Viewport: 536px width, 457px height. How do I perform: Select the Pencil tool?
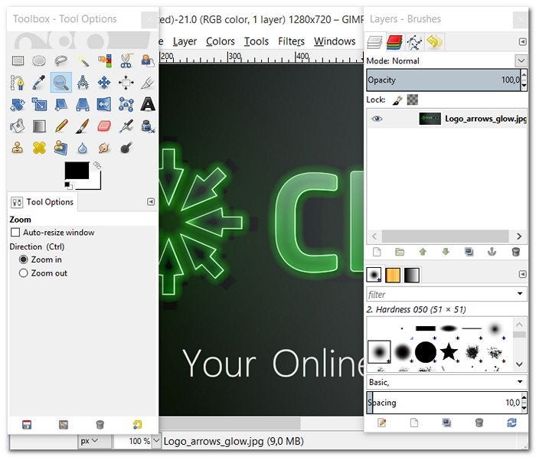[x=60, y=126]
